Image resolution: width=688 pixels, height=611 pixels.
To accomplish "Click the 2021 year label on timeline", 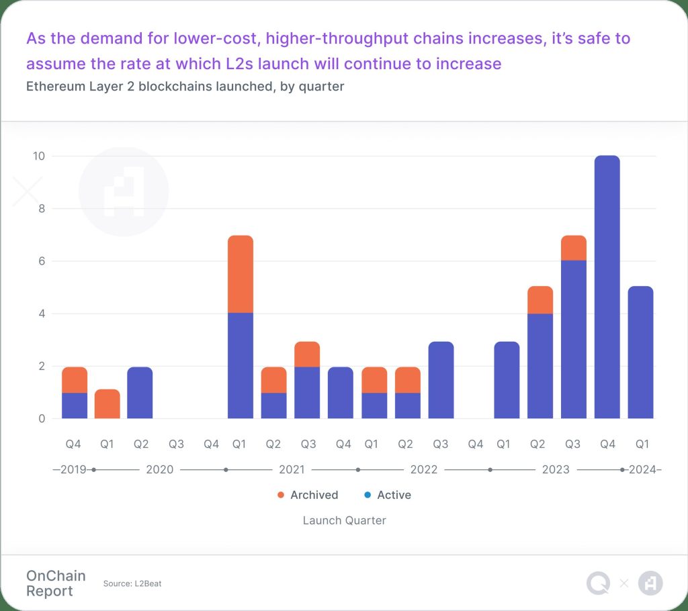I will (292, 469).
